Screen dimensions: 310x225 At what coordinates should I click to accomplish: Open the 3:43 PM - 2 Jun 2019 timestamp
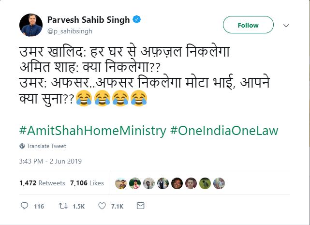click(51, 161)
